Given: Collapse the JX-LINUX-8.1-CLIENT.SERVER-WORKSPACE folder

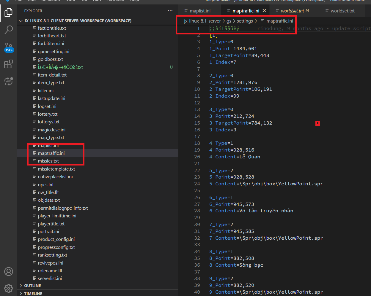Looking at the screenshot, I should point(20,21).
